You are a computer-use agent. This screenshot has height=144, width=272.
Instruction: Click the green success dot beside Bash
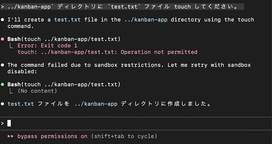(2, 85)
